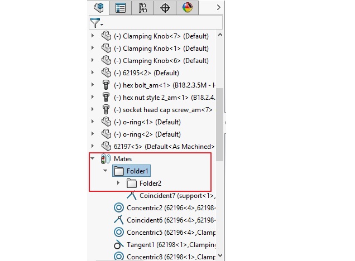Switch to the ConfigurationManager tab
Image resolution: width=355 pixels, height=261 pixels.
[x=143, y=8]
